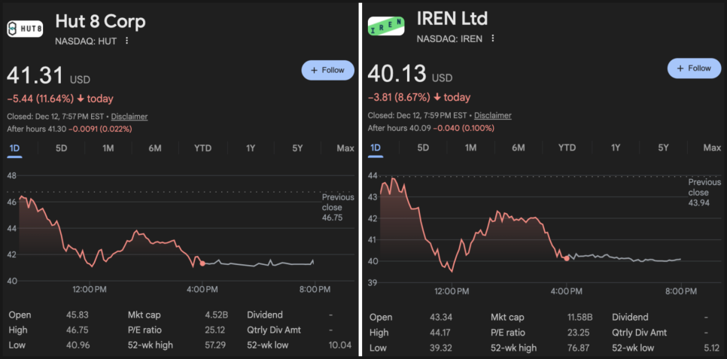Open the three-dot menu beside NASDAQ: IREN
Viewport: 727px width, 359px height.
pyautogui.click(x=492, y=38)
